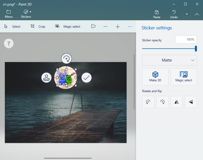Flip the sticker vertically
Screen dimensions: 203x160
(x=191, y=102)
